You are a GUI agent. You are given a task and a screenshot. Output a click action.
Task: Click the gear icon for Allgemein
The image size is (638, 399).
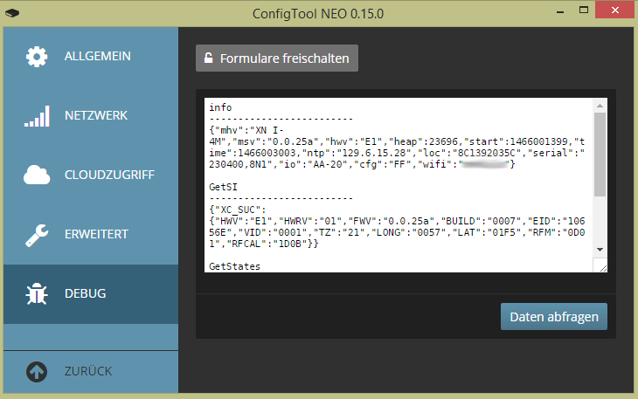pyautogui.click(x=37, y=58)
